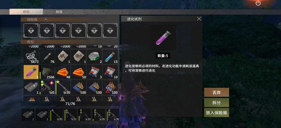281x128 pixels.
Task: Select the quick-bar rifle showing 50
Action: tap(56, 115)
